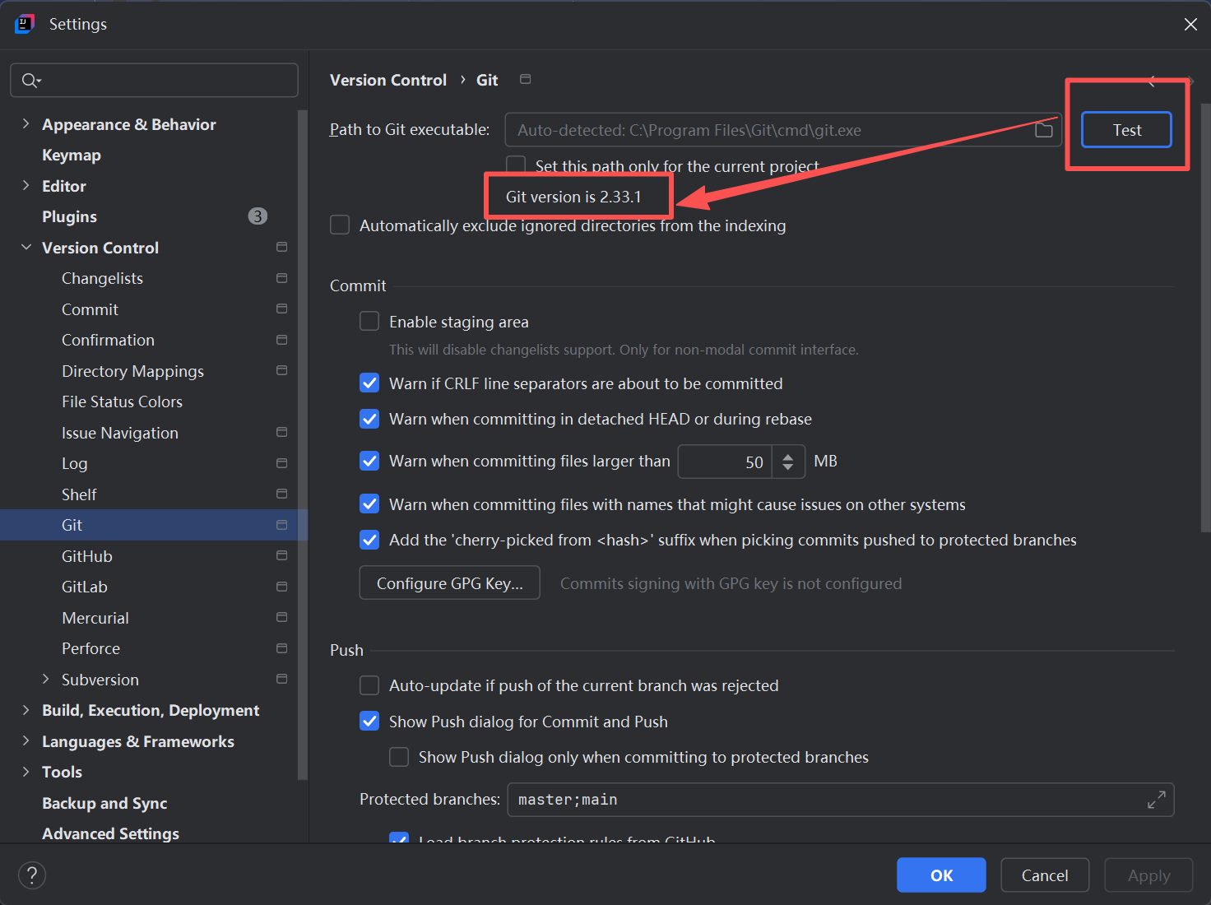This screenshot has height=905, width=1211.
Task: Click the expand icon in Protected branches field
Action: [x=1156, y=799]
